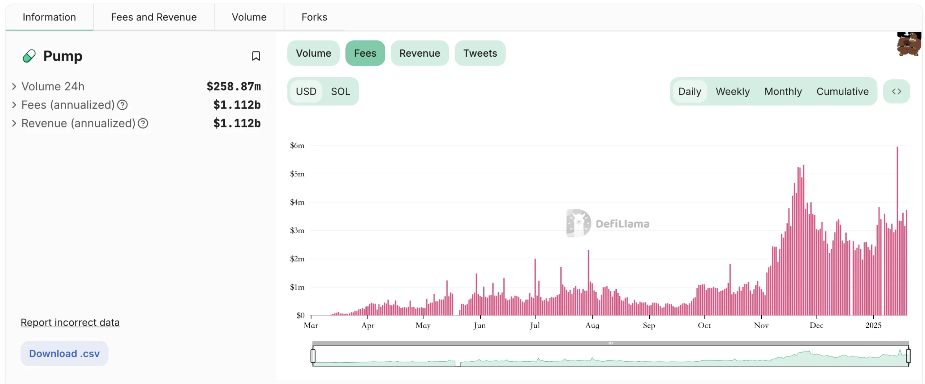The height and width of the screenshot is (384, 925).
Task: Click the Pump pill logo icon
Action: click(x=29, y=56)
